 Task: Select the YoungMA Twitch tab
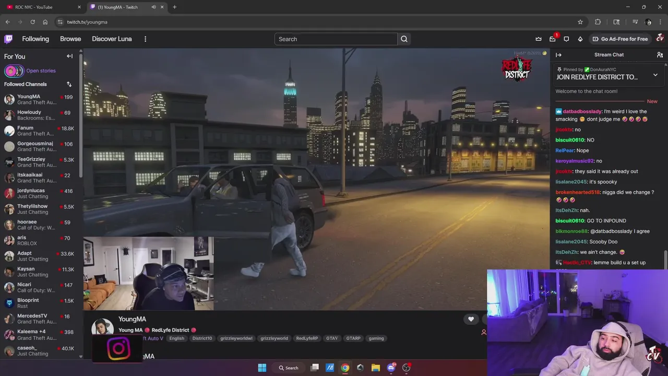point(128,7)
